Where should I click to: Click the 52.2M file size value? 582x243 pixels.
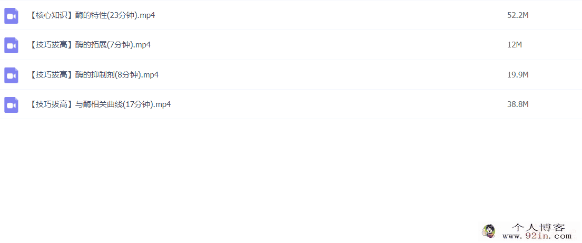click(x=518, y=16)
